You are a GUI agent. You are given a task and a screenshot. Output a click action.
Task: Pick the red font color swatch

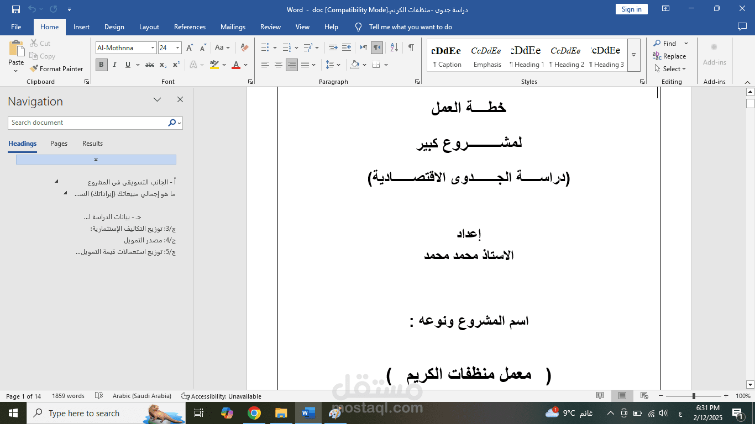(x=236, y=65)
